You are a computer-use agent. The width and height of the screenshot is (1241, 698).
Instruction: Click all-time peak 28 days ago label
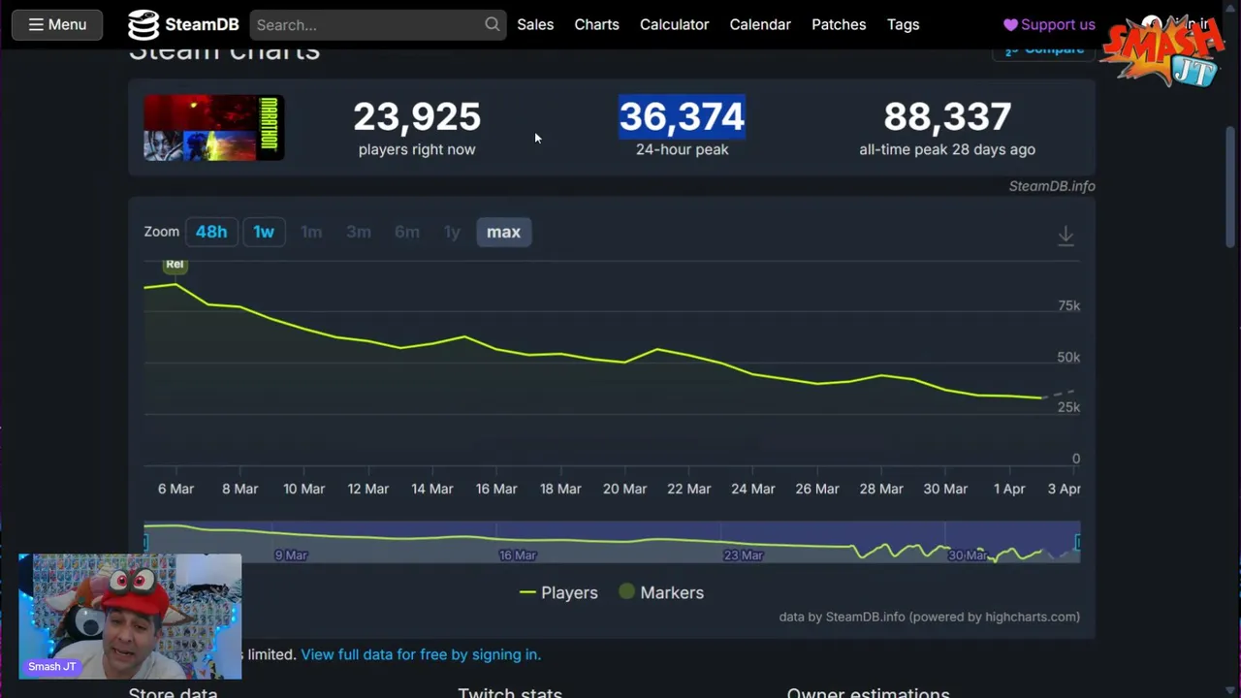(x=947, y=149)
